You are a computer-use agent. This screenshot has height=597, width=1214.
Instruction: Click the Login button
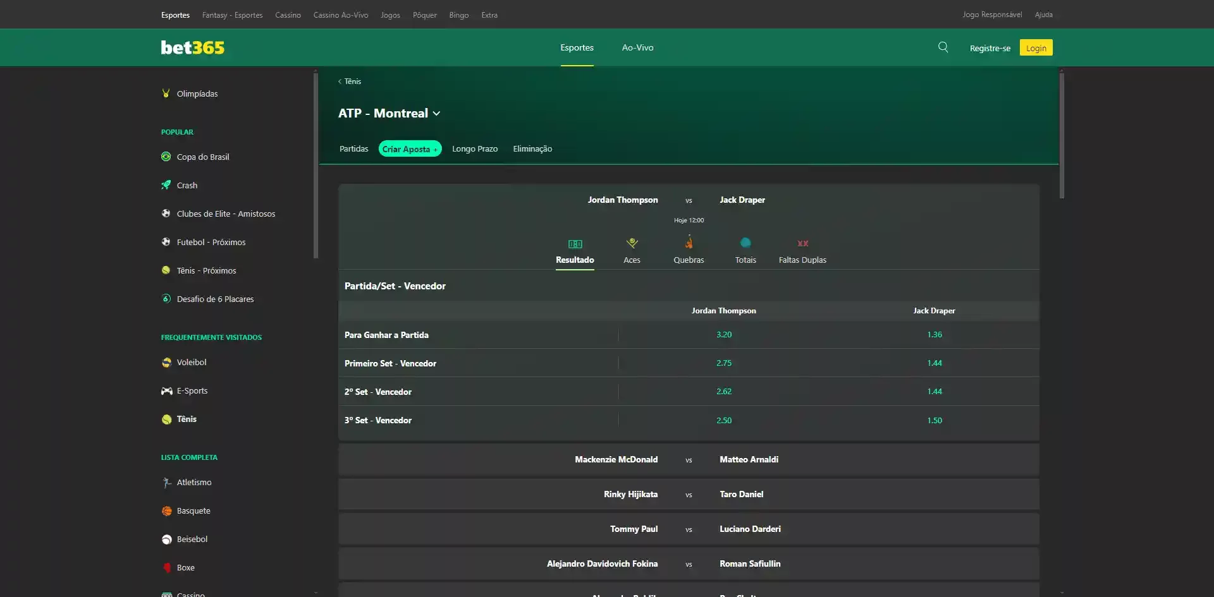(x=1036, y=47)
